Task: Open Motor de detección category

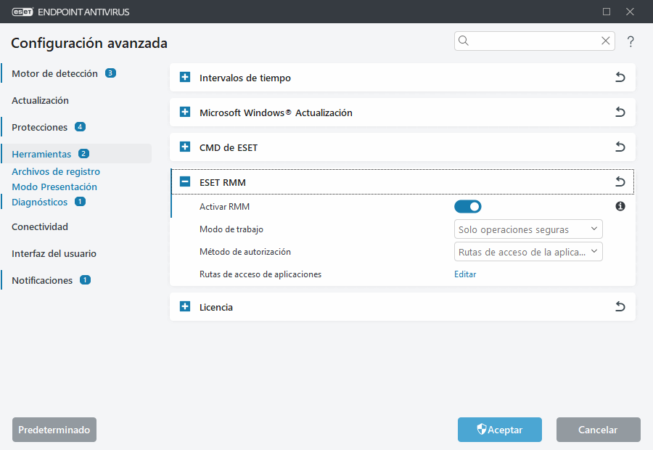Action: click(54, 74)
